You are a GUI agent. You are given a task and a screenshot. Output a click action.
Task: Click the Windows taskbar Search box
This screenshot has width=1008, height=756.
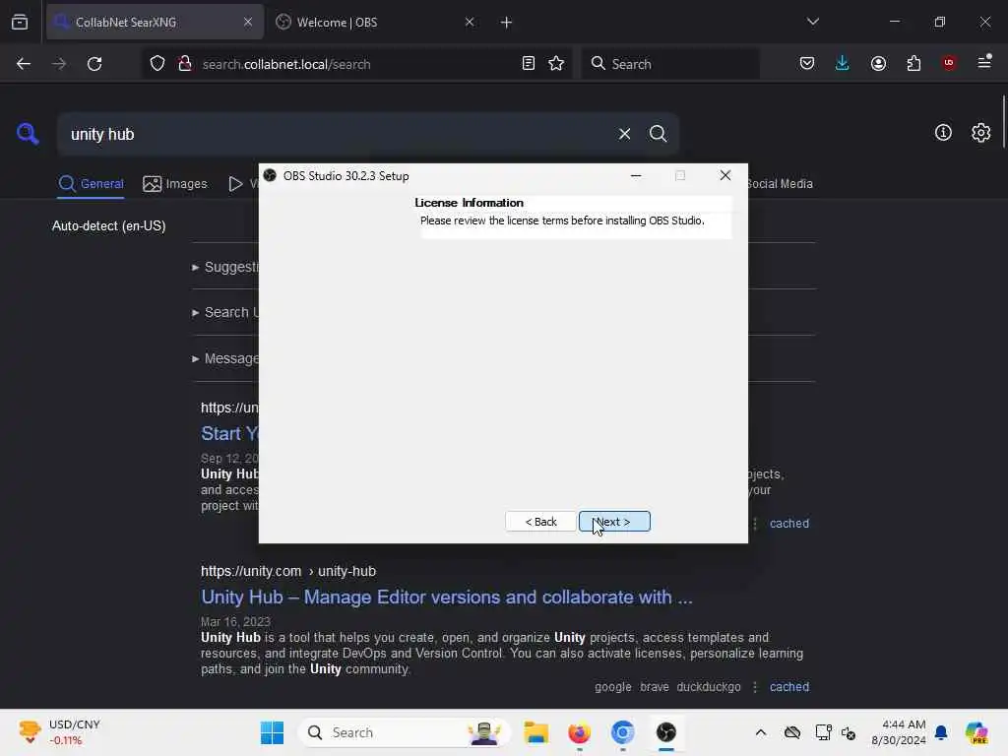(x=405, y=732)
